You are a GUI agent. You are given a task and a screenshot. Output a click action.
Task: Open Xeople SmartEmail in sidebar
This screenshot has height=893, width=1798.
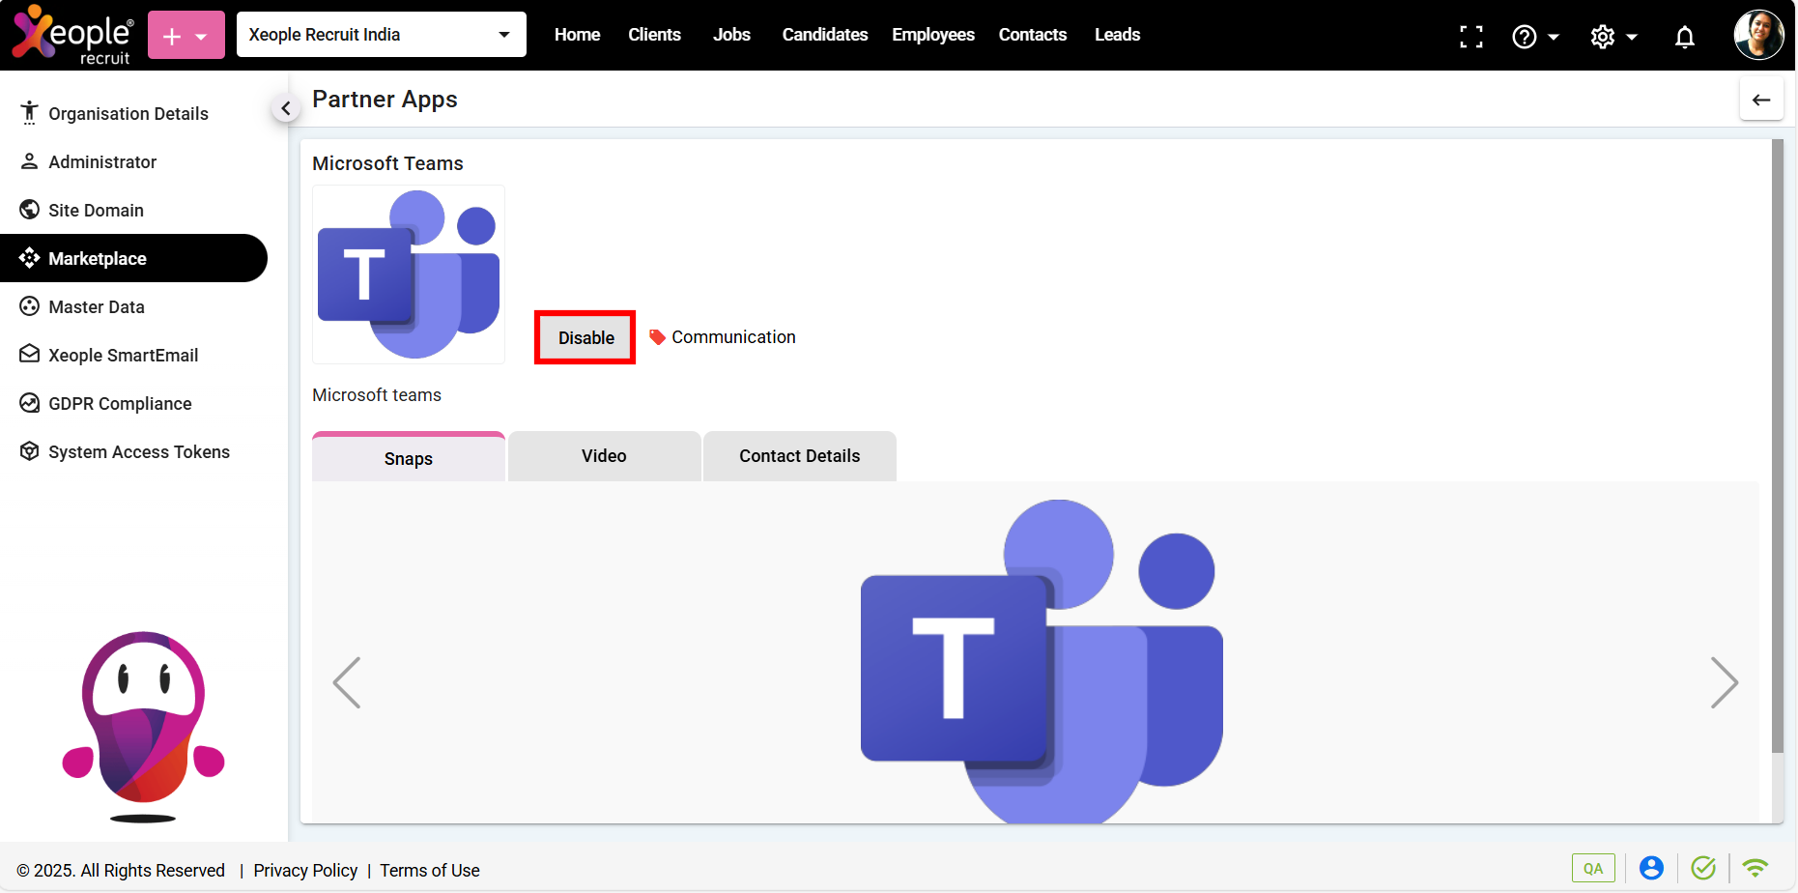pyautogui.click(x=133, y=355)
